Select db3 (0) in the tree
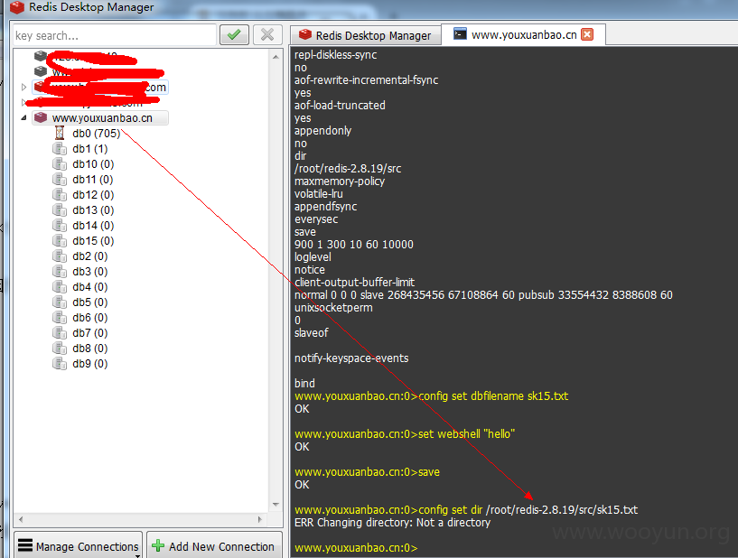Image resolution: width=738 pixels, height=558 pixels. (90, 272)
